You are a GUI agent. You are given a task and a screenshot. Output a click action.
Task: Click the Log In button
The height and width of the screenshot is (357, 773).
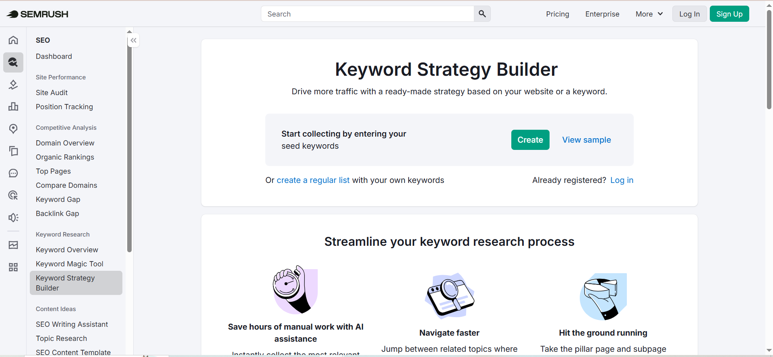pos(689,14)
